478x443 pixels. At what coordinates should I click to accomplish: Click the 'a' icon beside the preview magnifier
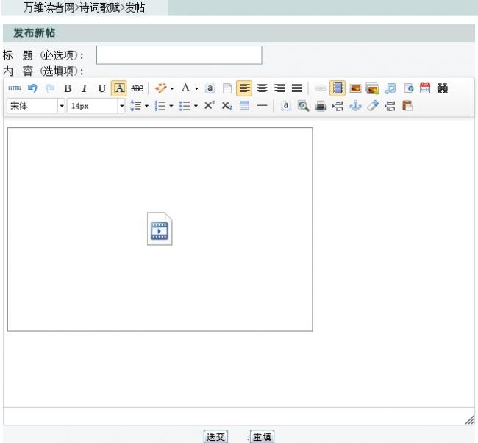click(285, 106)
